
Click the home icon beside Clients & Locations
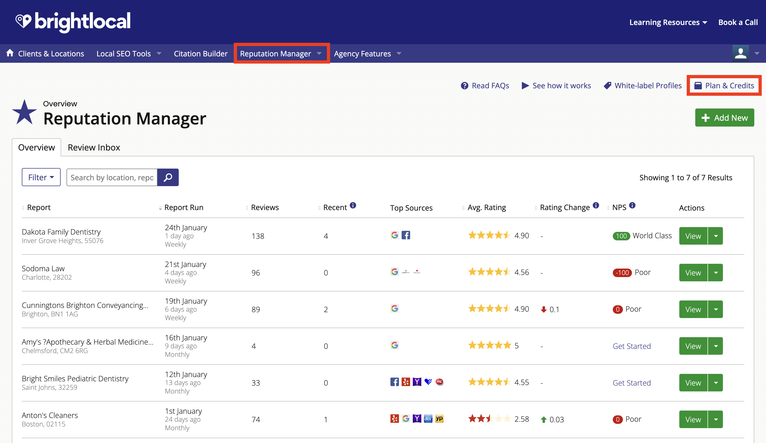10,53
